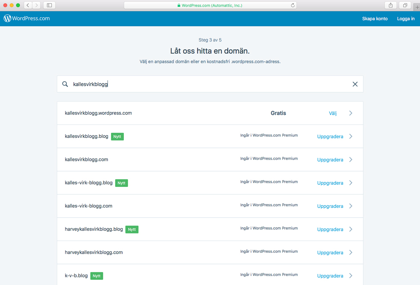Open Skapa konto in header

(375, 18)
